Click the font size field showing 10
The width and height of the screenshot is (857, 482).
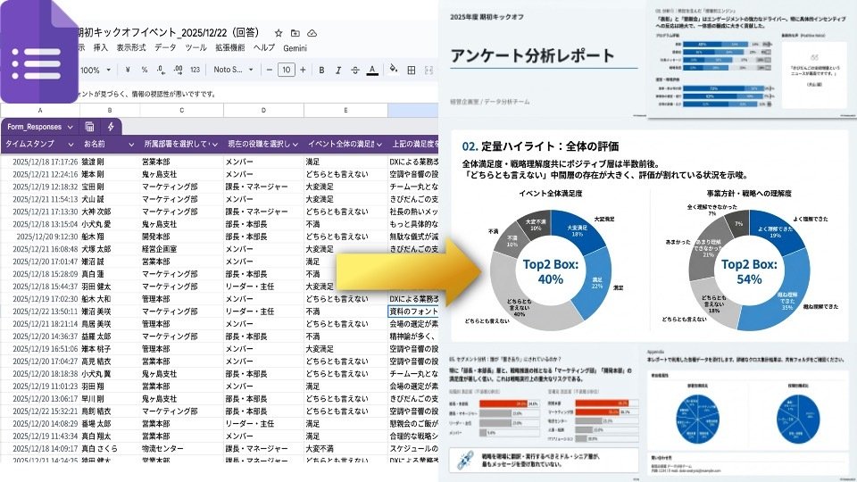[287, 70]
